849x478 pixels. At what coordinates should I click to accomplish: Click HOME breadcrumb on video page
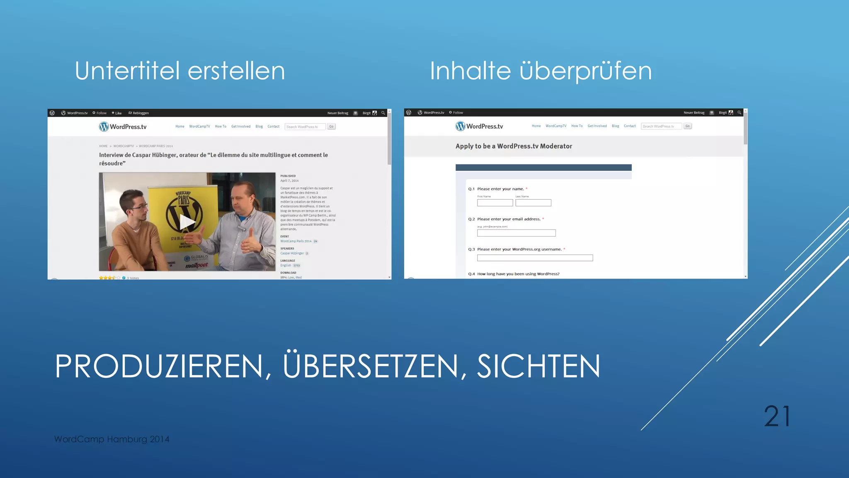103,146
